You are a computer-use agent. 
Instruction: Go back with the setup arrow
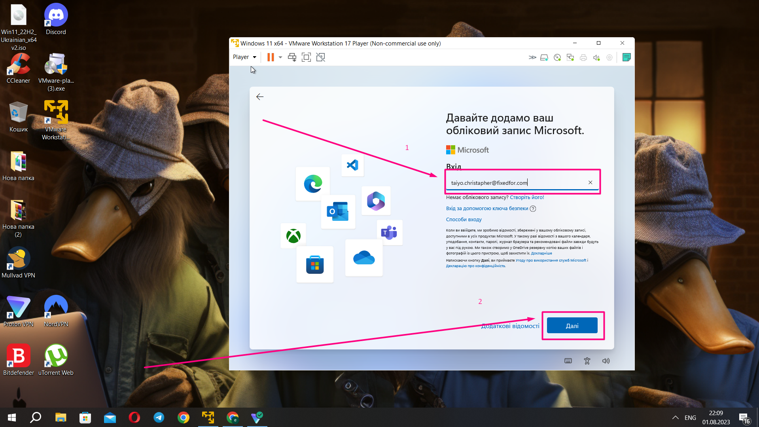click(260, 97)
